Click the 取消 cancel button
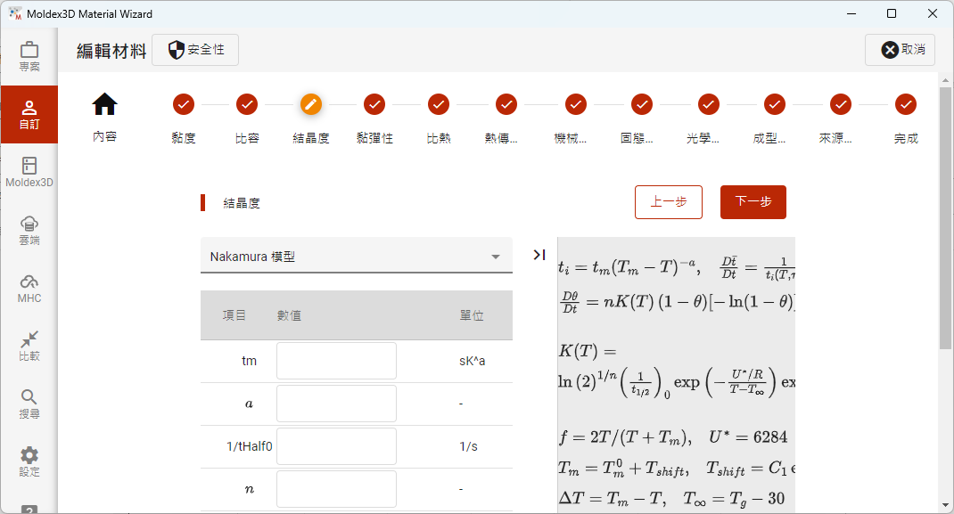This screenshot has height=514, width=954. 900,50
